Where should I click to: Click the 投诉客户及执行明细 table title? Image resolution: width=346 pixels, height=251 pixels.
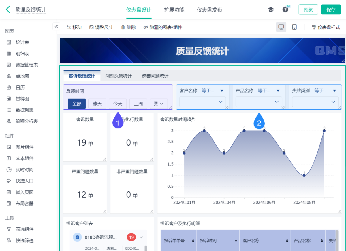180,223
